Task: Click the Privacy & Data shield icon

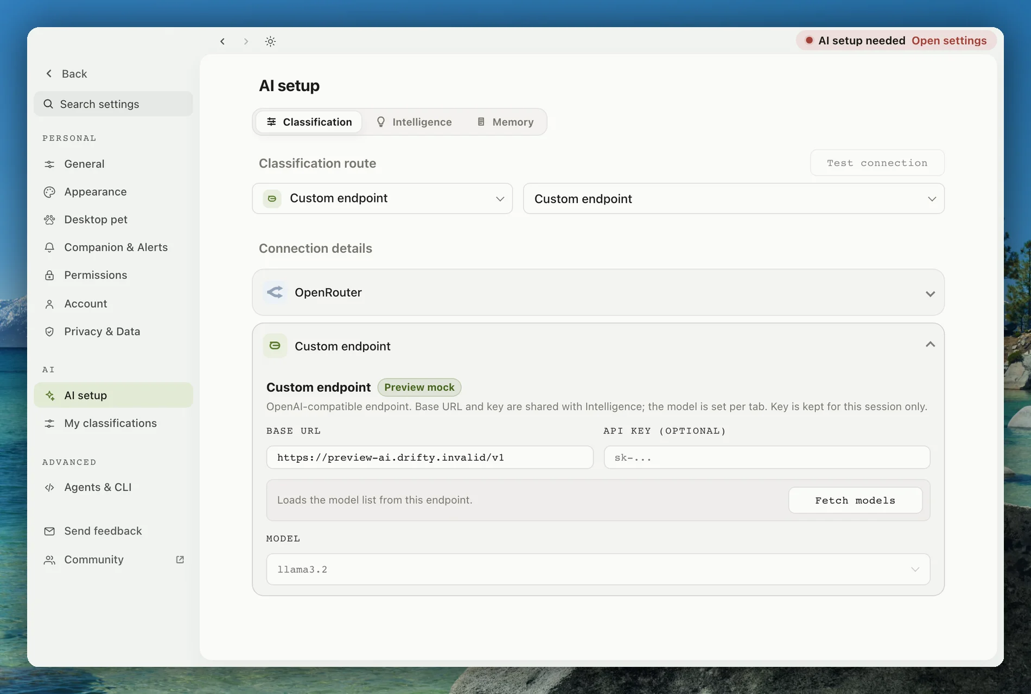Action: (x=49, y=332)
